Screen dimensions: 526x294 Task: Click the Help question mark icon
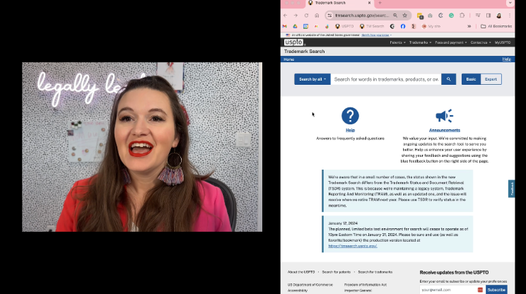(350, 116)
